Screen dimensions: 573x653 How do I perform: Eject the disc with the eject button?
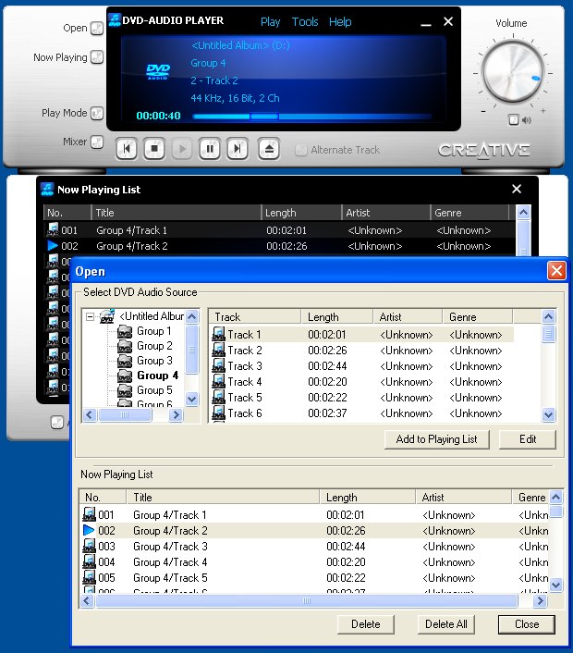(269, 149)
